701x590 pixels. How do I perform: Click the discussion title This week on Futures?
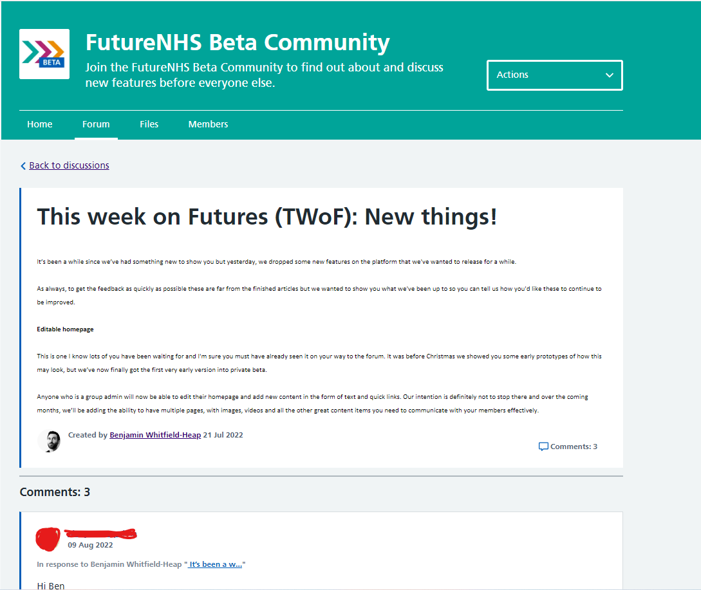[267, 216]
